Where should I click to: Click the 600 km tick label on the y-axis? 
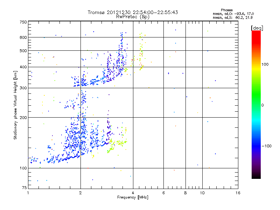click(23, 37)
